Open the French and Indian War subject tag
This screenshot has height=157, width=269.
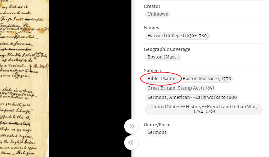click(203, 109)
